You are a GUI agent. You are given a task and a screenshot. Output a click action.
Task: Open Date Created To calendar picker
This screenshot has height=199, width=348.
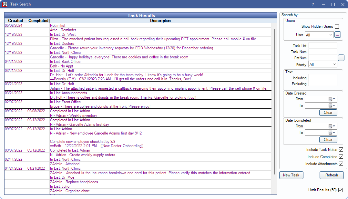(332, 105)
